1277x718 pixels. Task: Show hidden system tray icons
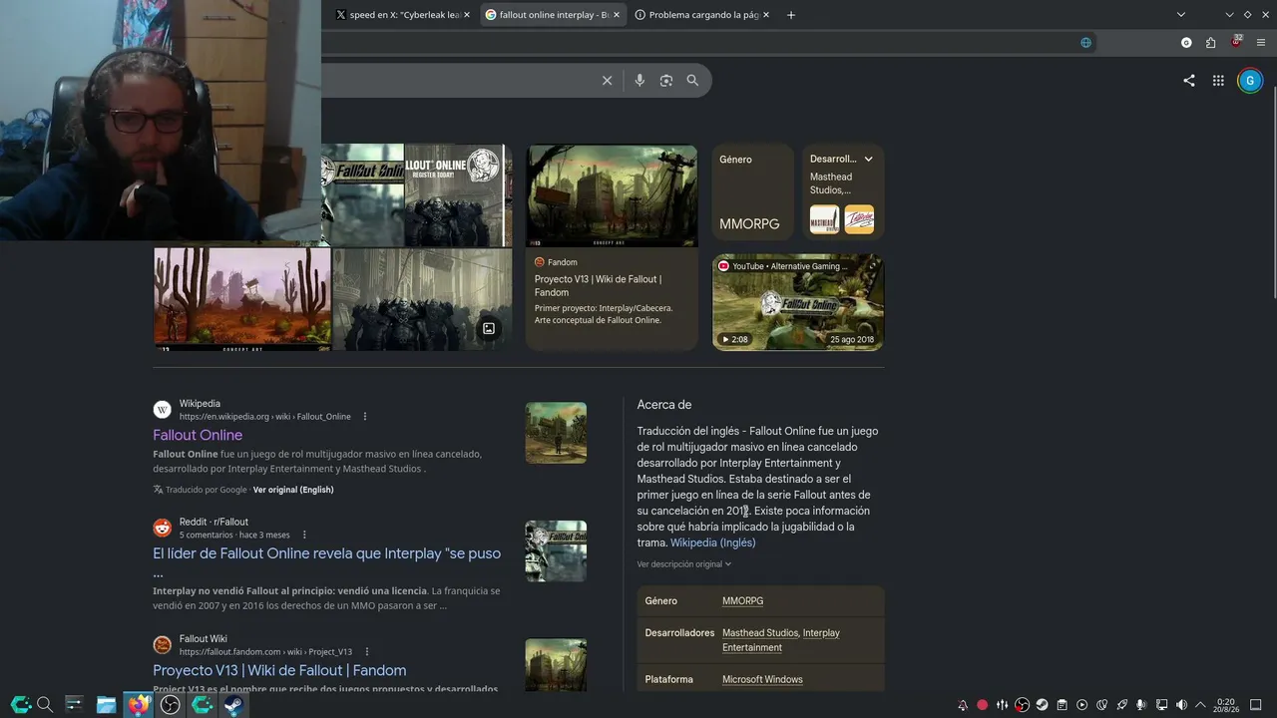click(1200, 705)
